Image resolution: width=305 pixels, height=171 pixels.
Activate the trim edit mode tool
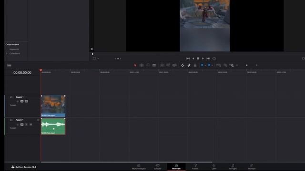coord(142,66)
